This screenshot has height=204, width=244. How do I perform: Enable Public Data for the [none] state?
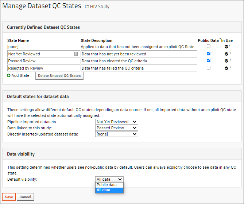(209, 46)
